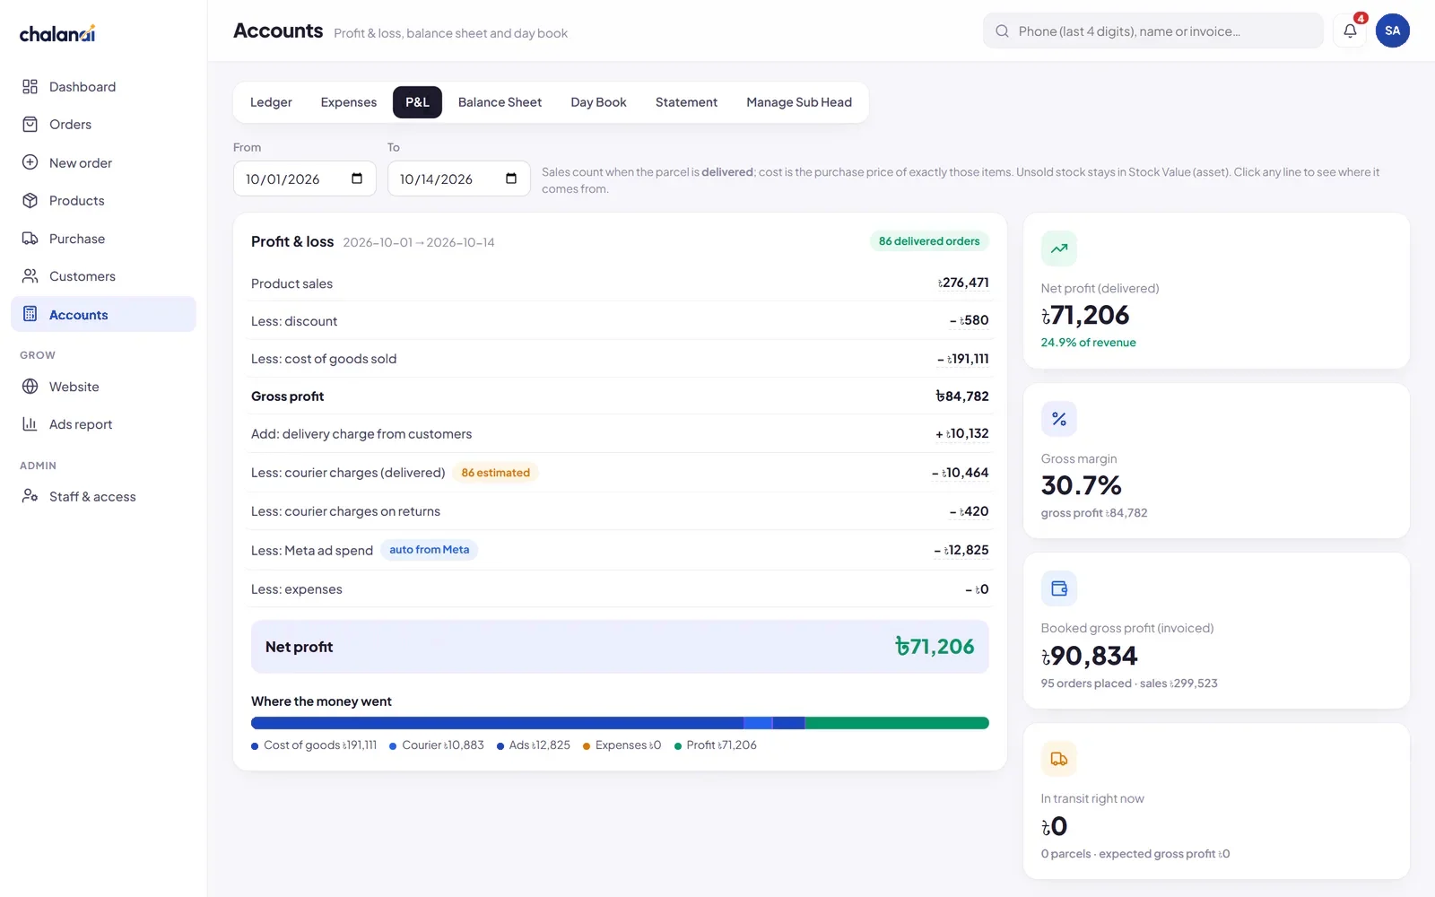The height and width of the screenshot is (897, 1435).
Task: Click Less: courier charges on returns line
Action: (620, 511)
